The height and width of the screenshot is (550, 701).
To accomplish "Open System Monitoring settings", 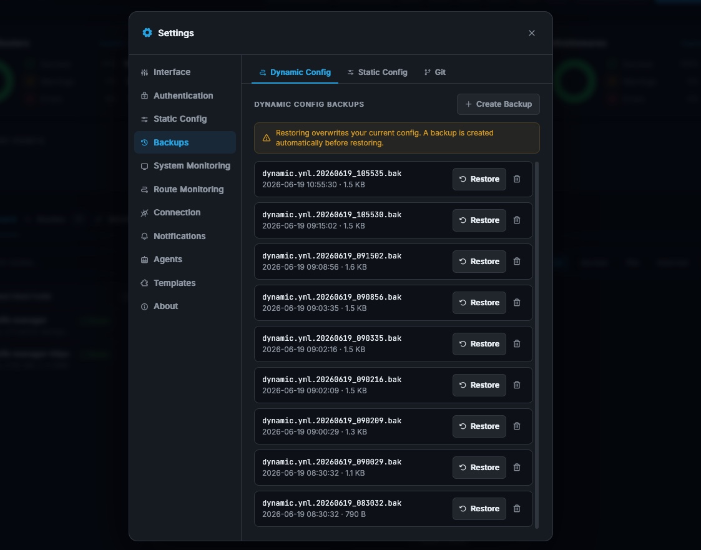I will (185, 166).
